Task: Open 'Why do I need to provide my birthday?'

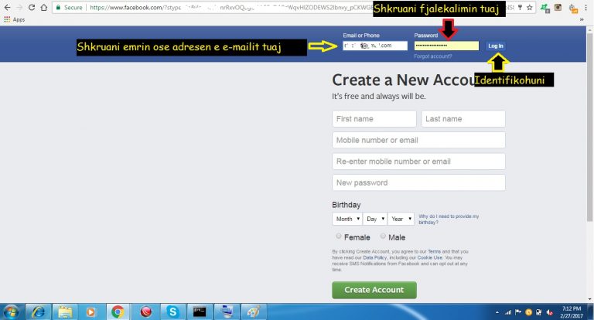Action: [449, 220]
